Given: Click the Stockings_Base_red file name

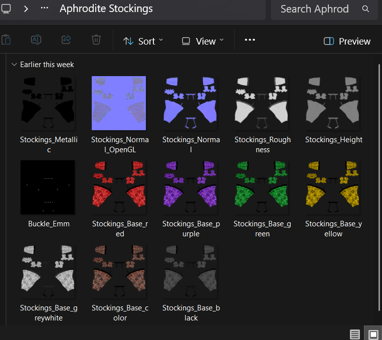Looking at the screenshot, I should [120, 229].
